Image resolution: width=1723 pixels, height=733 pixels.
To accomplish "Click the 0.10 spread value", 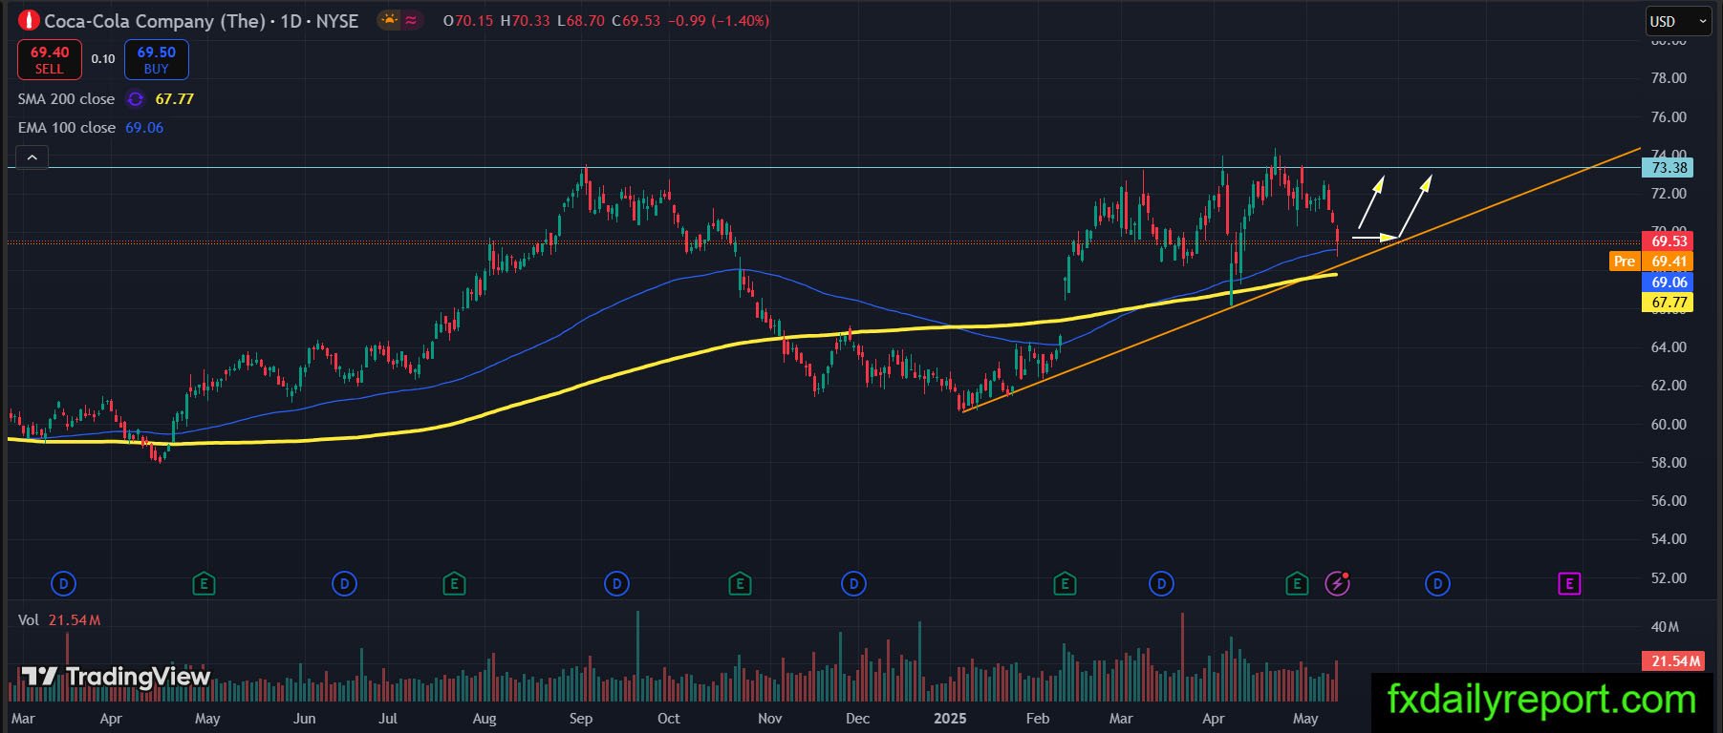I will (x=103, y=59).
